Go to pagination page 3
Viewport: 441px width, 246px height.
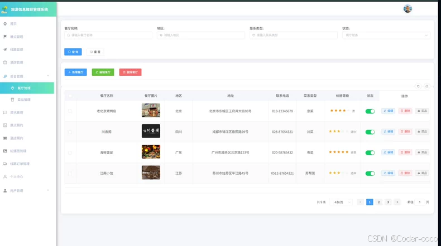pyautogui.click(x=388, y=202)
